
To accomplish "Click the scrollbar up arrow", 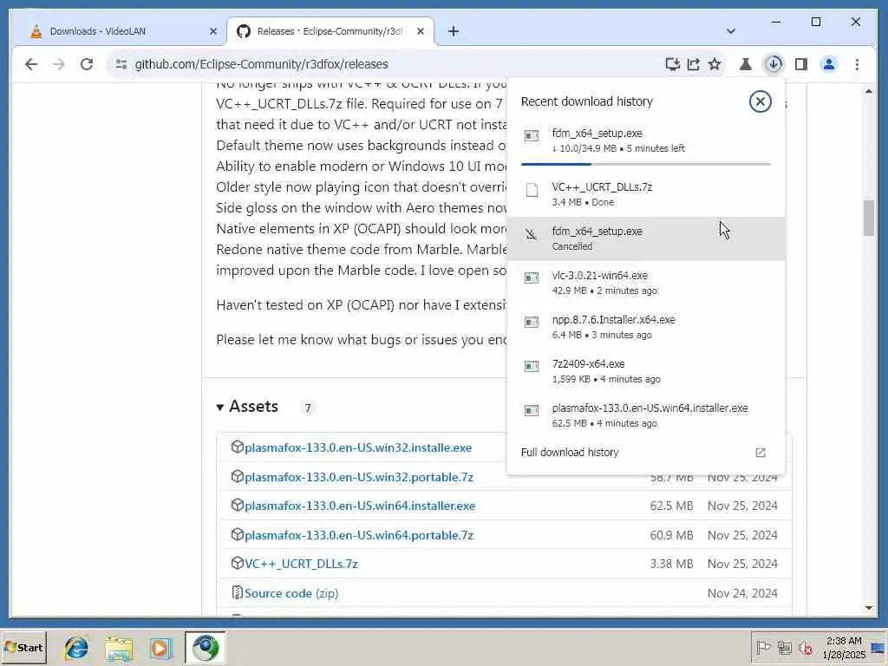I will [869, 91].
